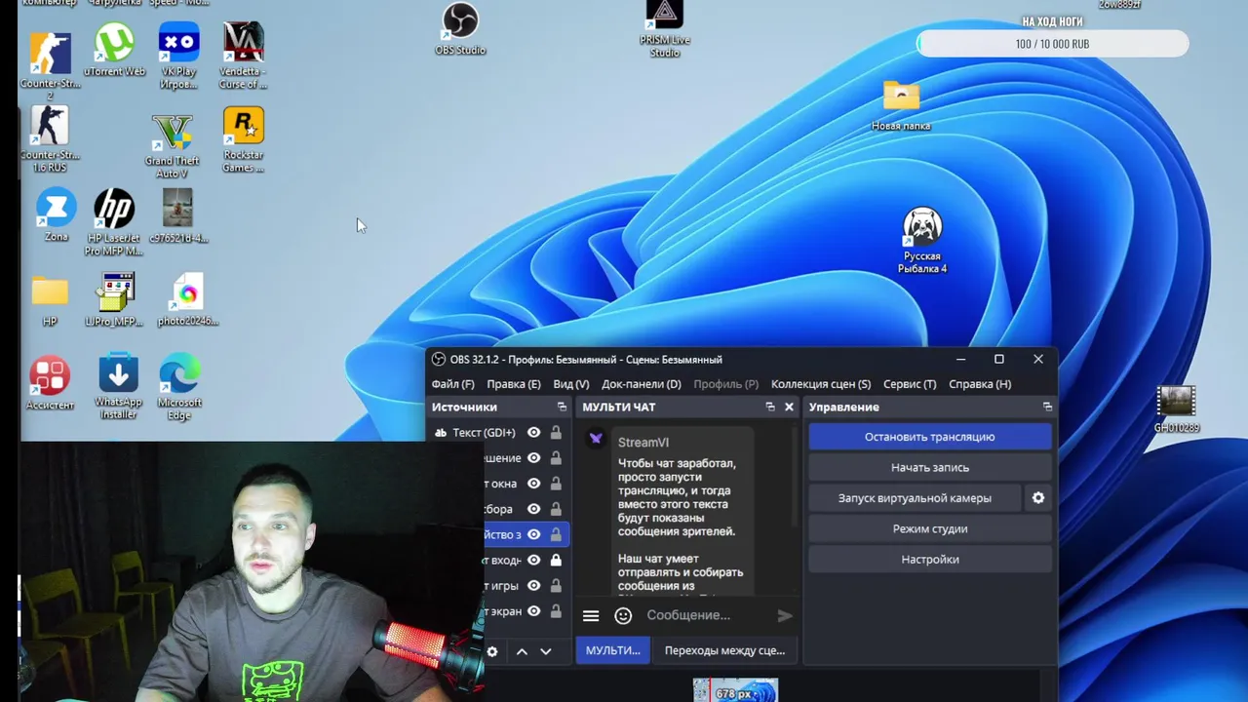1248x702 pixels.
Task: Click the 100 / 10 000 RUB progress bar
Action: tap(1052, 44)
